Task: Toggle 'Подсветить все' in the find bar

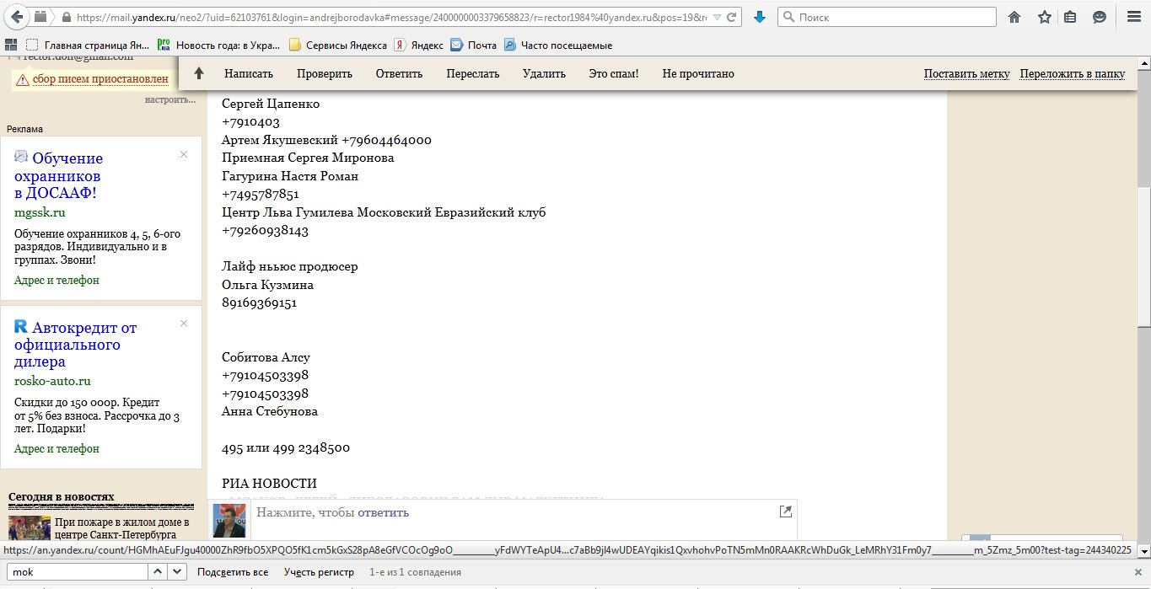Action: pyautogui.click(x=232, y=572)
